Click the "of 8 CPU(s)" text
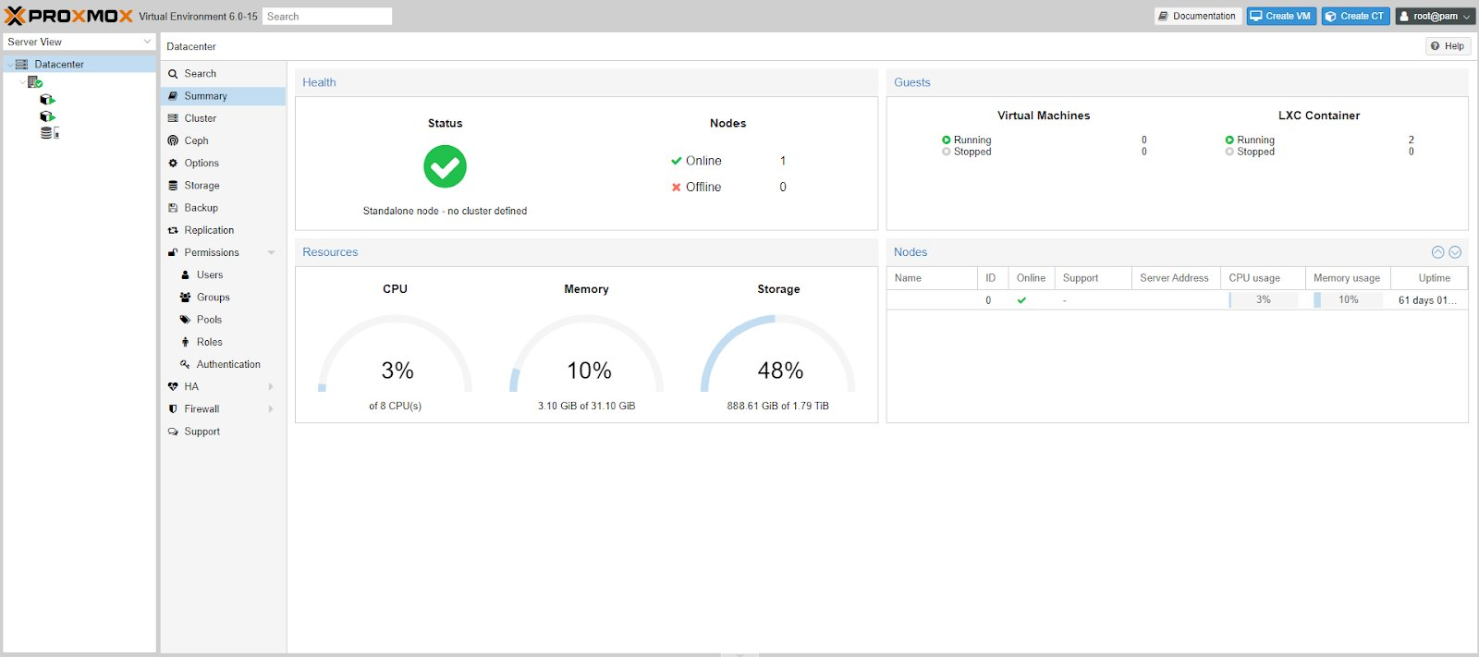The image size is (1479, 657). tap(395, 407)
